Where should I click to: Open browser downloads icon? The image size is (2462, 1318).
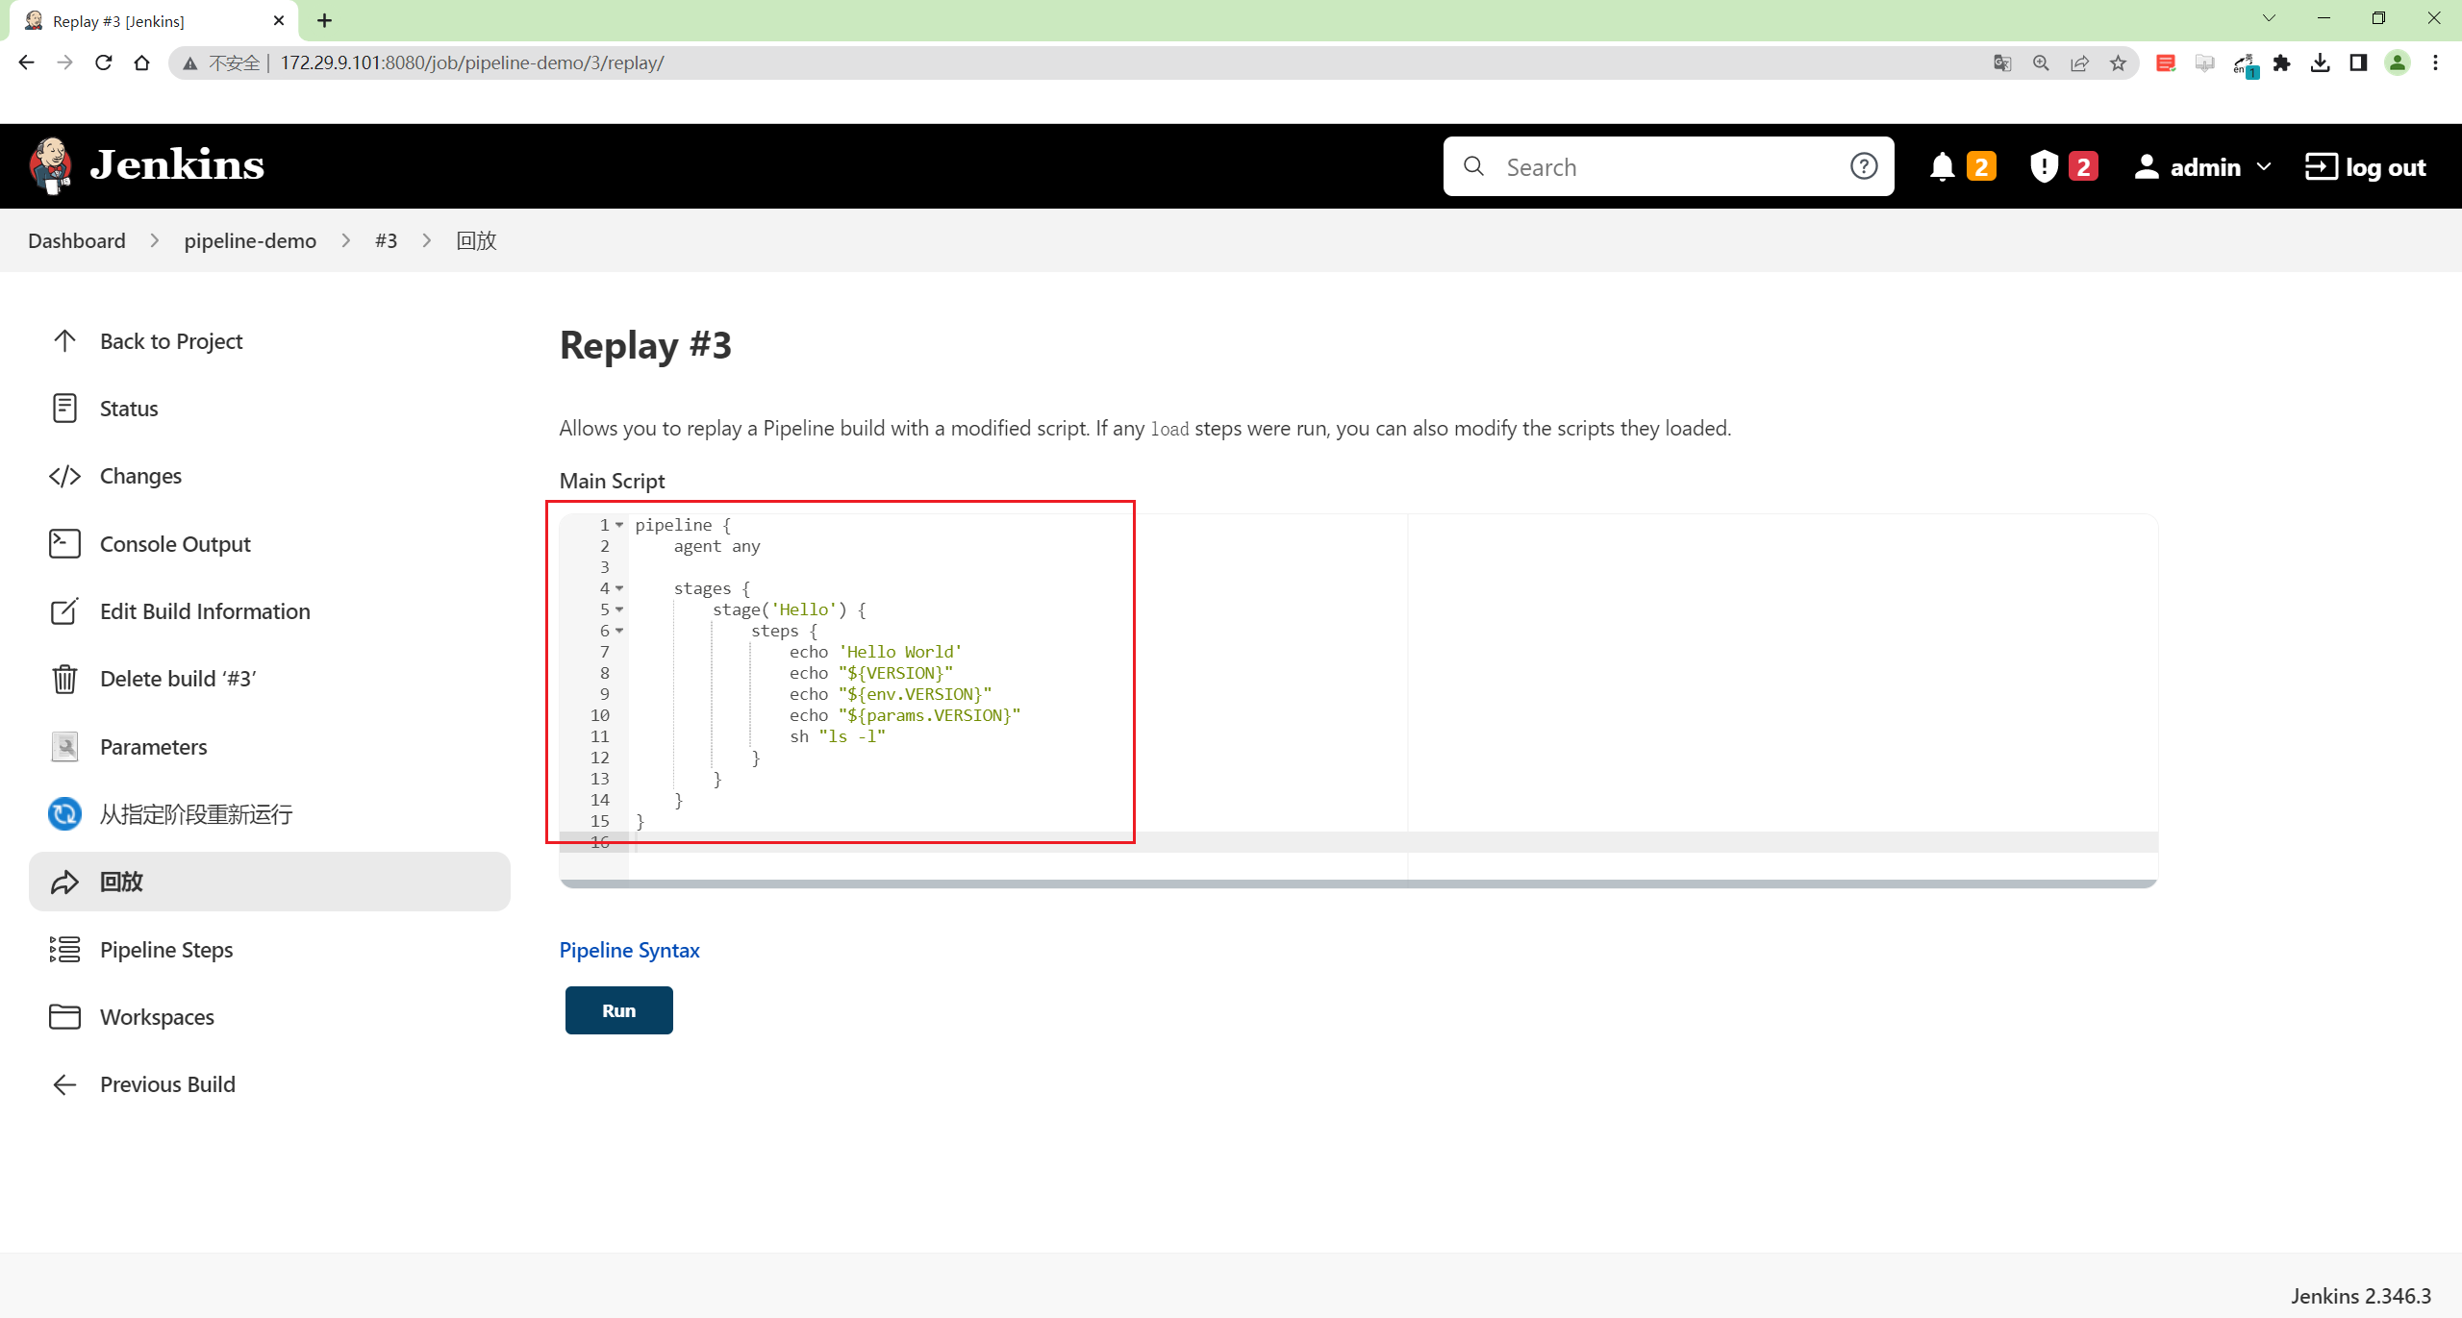[2320, 62]
